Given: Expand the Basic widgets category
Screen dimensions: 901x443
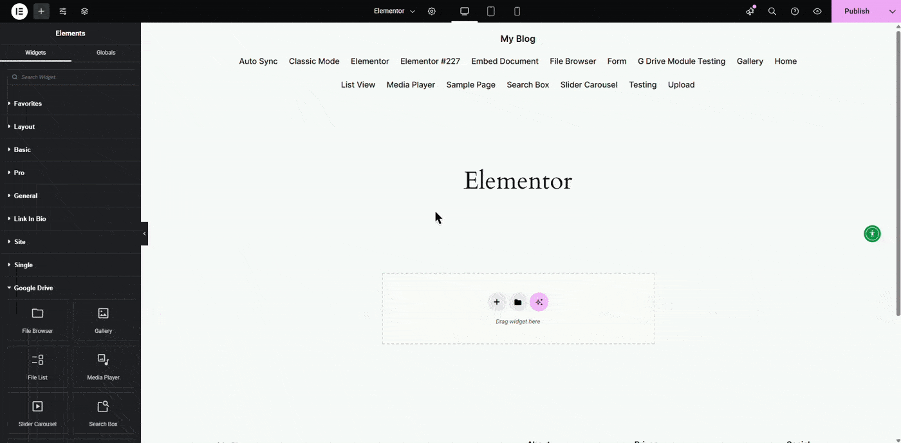Looking at the screenshot, I should 23,149.
